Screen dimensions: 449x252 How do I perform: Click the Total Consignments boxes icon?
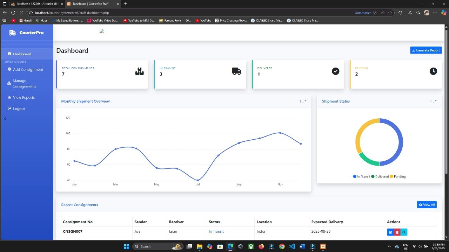click(139, 71)
